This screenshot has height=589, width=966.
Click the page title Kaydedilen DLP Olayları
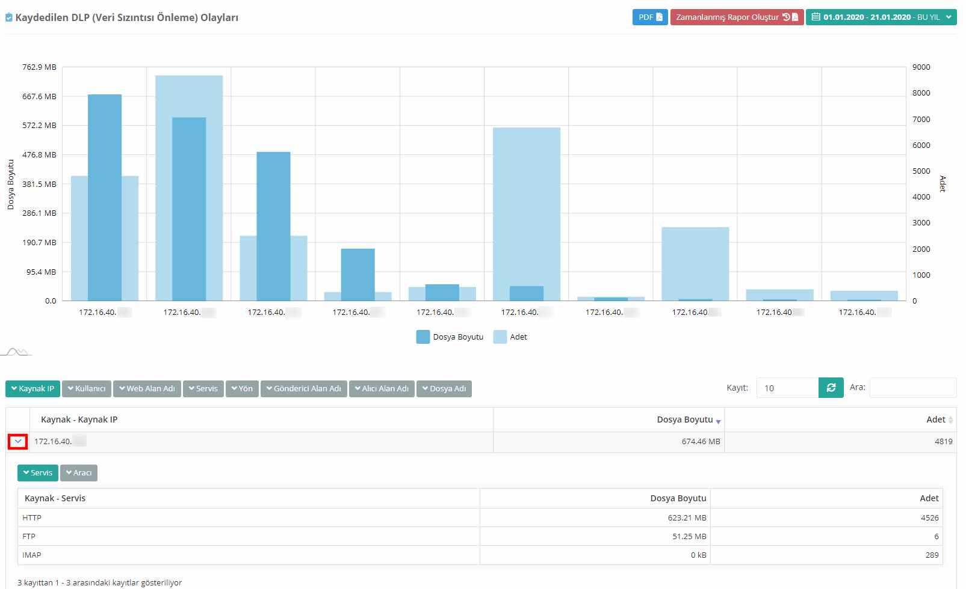tap(126, 17)
